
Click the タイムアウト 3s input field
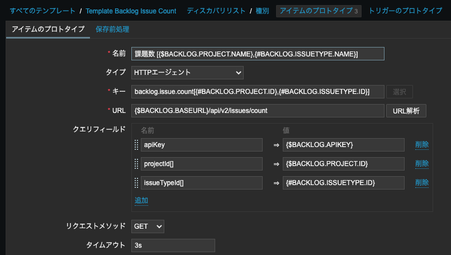tap(173, 245)
